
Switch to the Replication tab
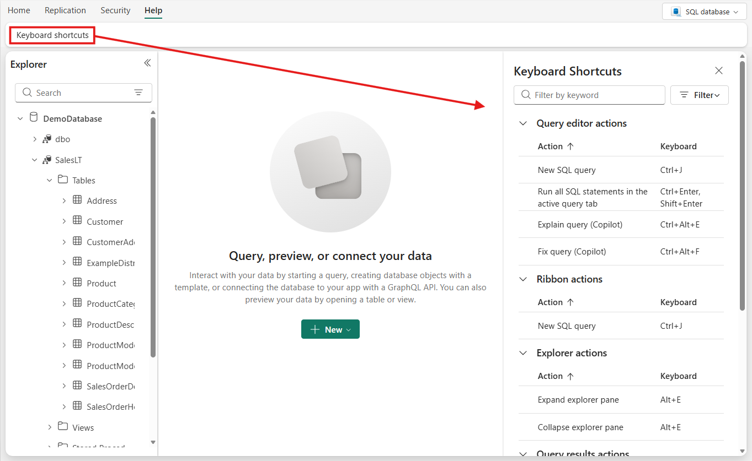(x=65, y=10)
